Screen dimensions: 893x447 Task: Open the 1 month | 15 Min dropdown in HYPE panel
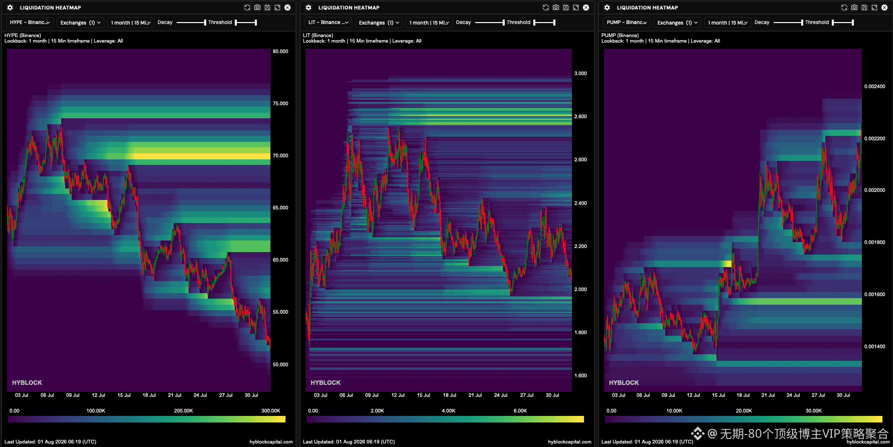(130, 23)
